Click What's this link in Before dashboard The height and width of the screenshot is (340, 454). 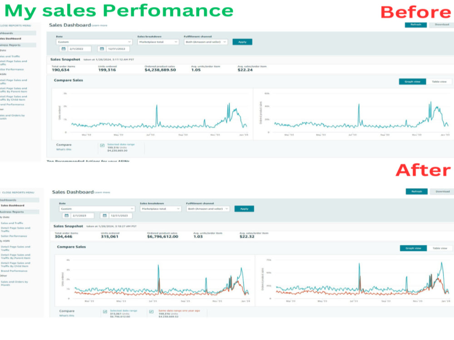coord(64,150)
